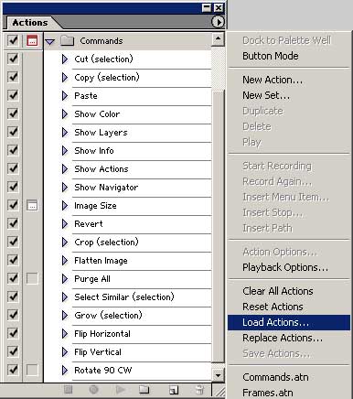Click the scrollbar down arrow
The height and width of the screenshot is (399, 353).
(x=218, y=375)
